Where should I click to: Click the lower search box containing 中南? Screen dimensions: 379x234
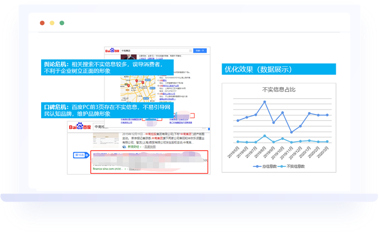(x=150, y=127)
